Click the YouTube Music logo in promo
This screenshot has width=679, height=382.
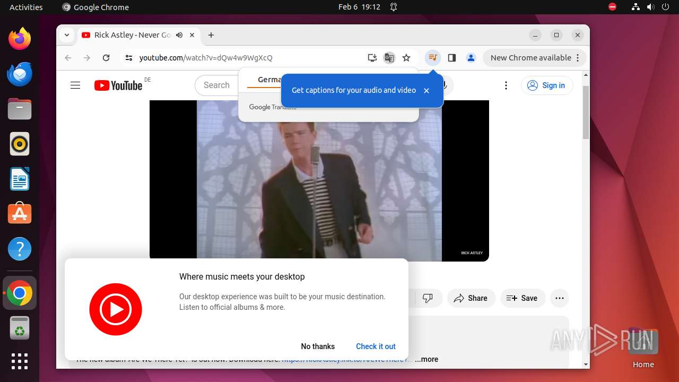116,309
